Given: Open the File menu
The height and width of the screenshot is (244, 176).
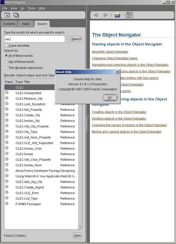Looking at the screenshot, I should pos(5,8).
